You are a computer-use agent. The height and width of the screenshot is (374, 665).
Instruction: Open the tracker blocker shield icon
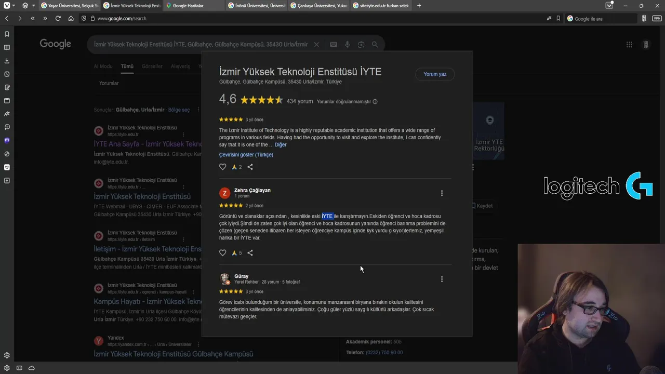click(x=84, y=18)
